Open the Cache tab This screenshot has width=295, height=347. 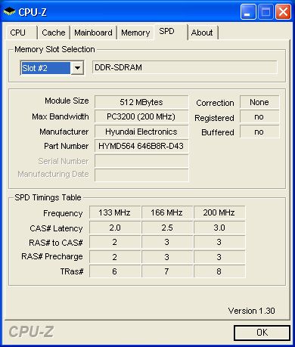(54, 33)
